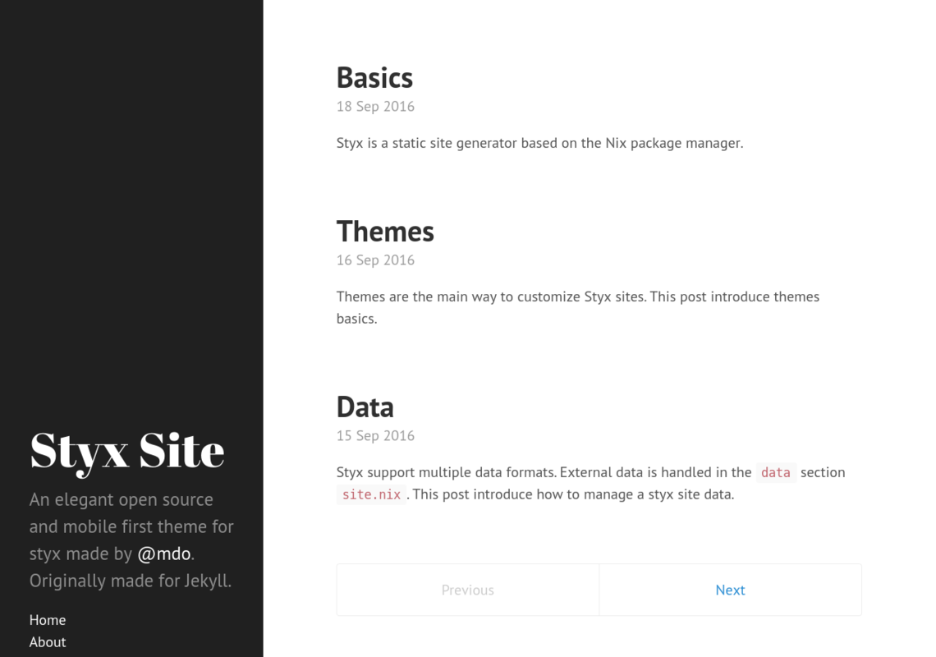Click the Basics excerpt about Nix package manager
936x657 pixels.
coord(539,144)
